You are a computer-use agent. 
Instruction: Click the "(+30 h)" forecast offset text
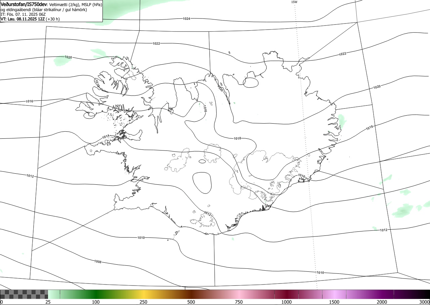pyautogui.click(x=53, y=19)
